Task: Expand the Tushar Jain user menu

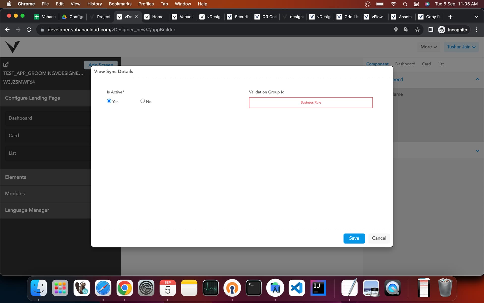Action: (x=461, y=47)
